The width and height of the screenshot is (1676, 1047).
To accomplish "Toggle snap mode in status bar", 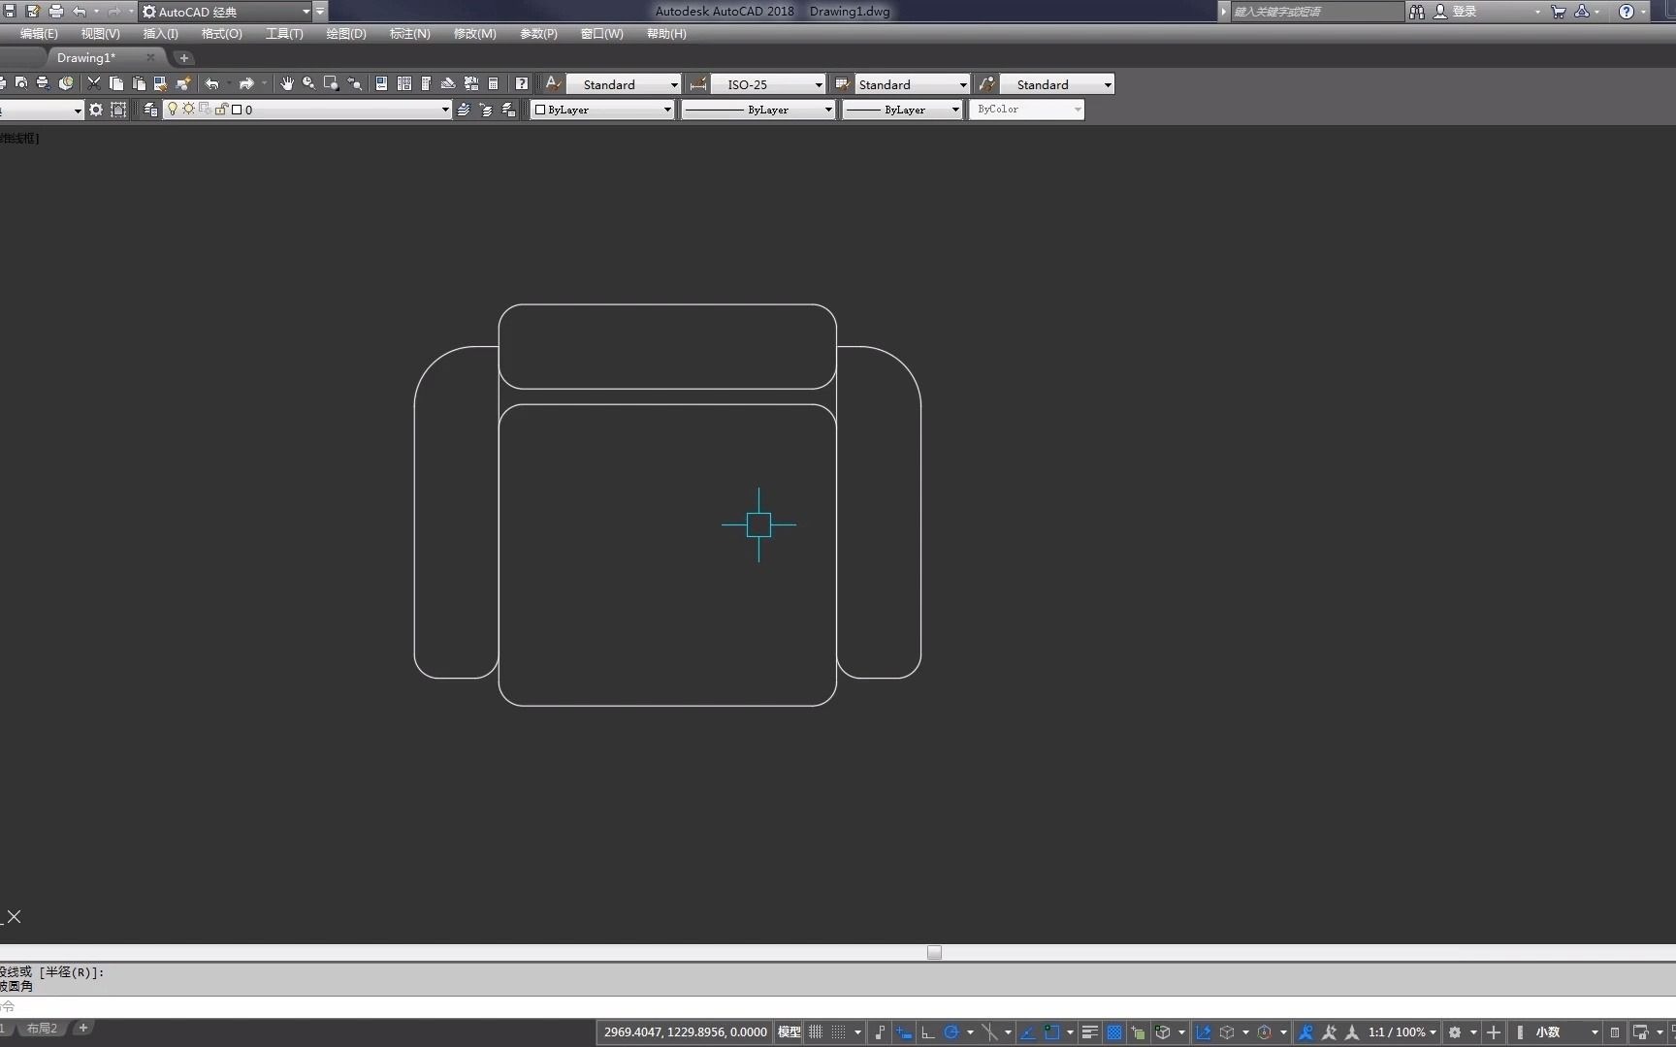I will point(838,1032).
